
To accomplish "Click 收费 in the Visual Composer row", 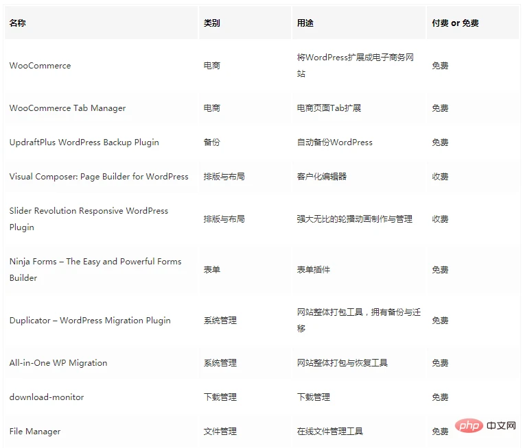I will (x=440, y=177).
